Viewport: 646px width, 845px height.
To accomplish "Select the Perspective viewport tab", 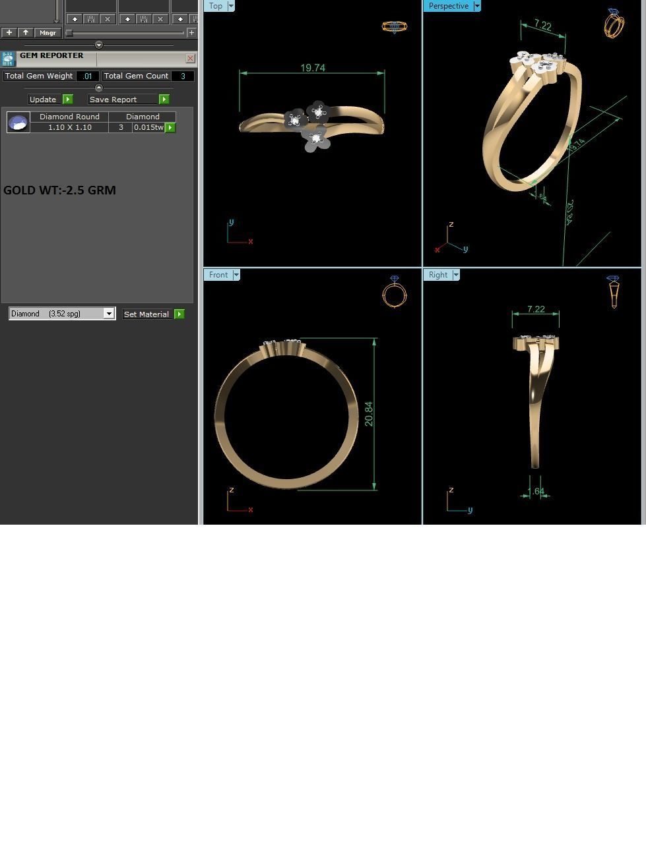I will point(448,6).
